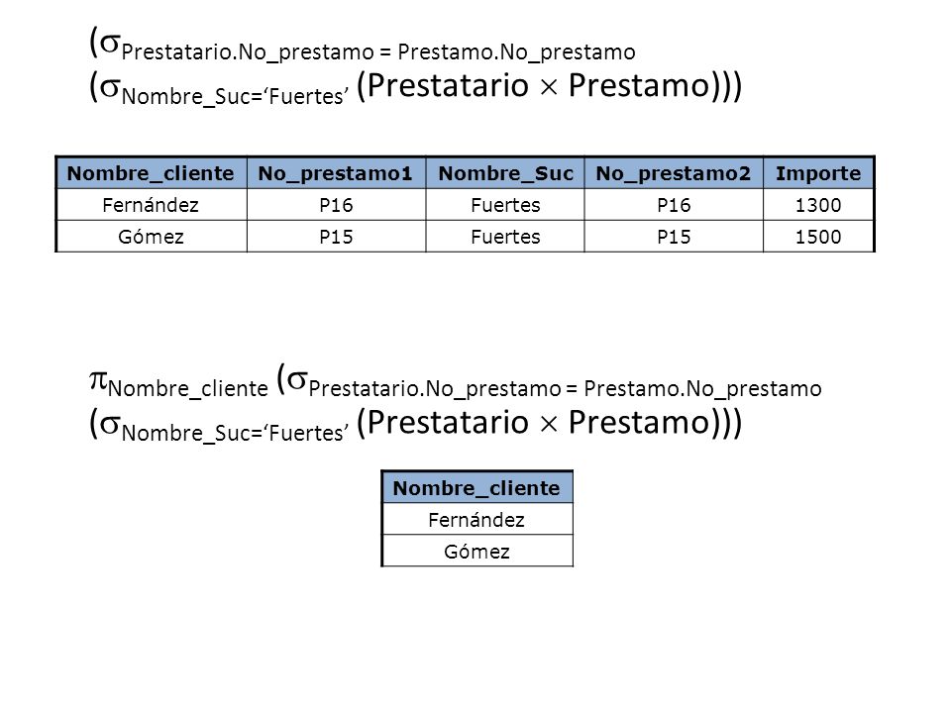Image resolution: width=951 pixels, height=713 pixels.
Task: Click the first sigma symbol at top
Action: pyautogui.click(x=109, y=44)
